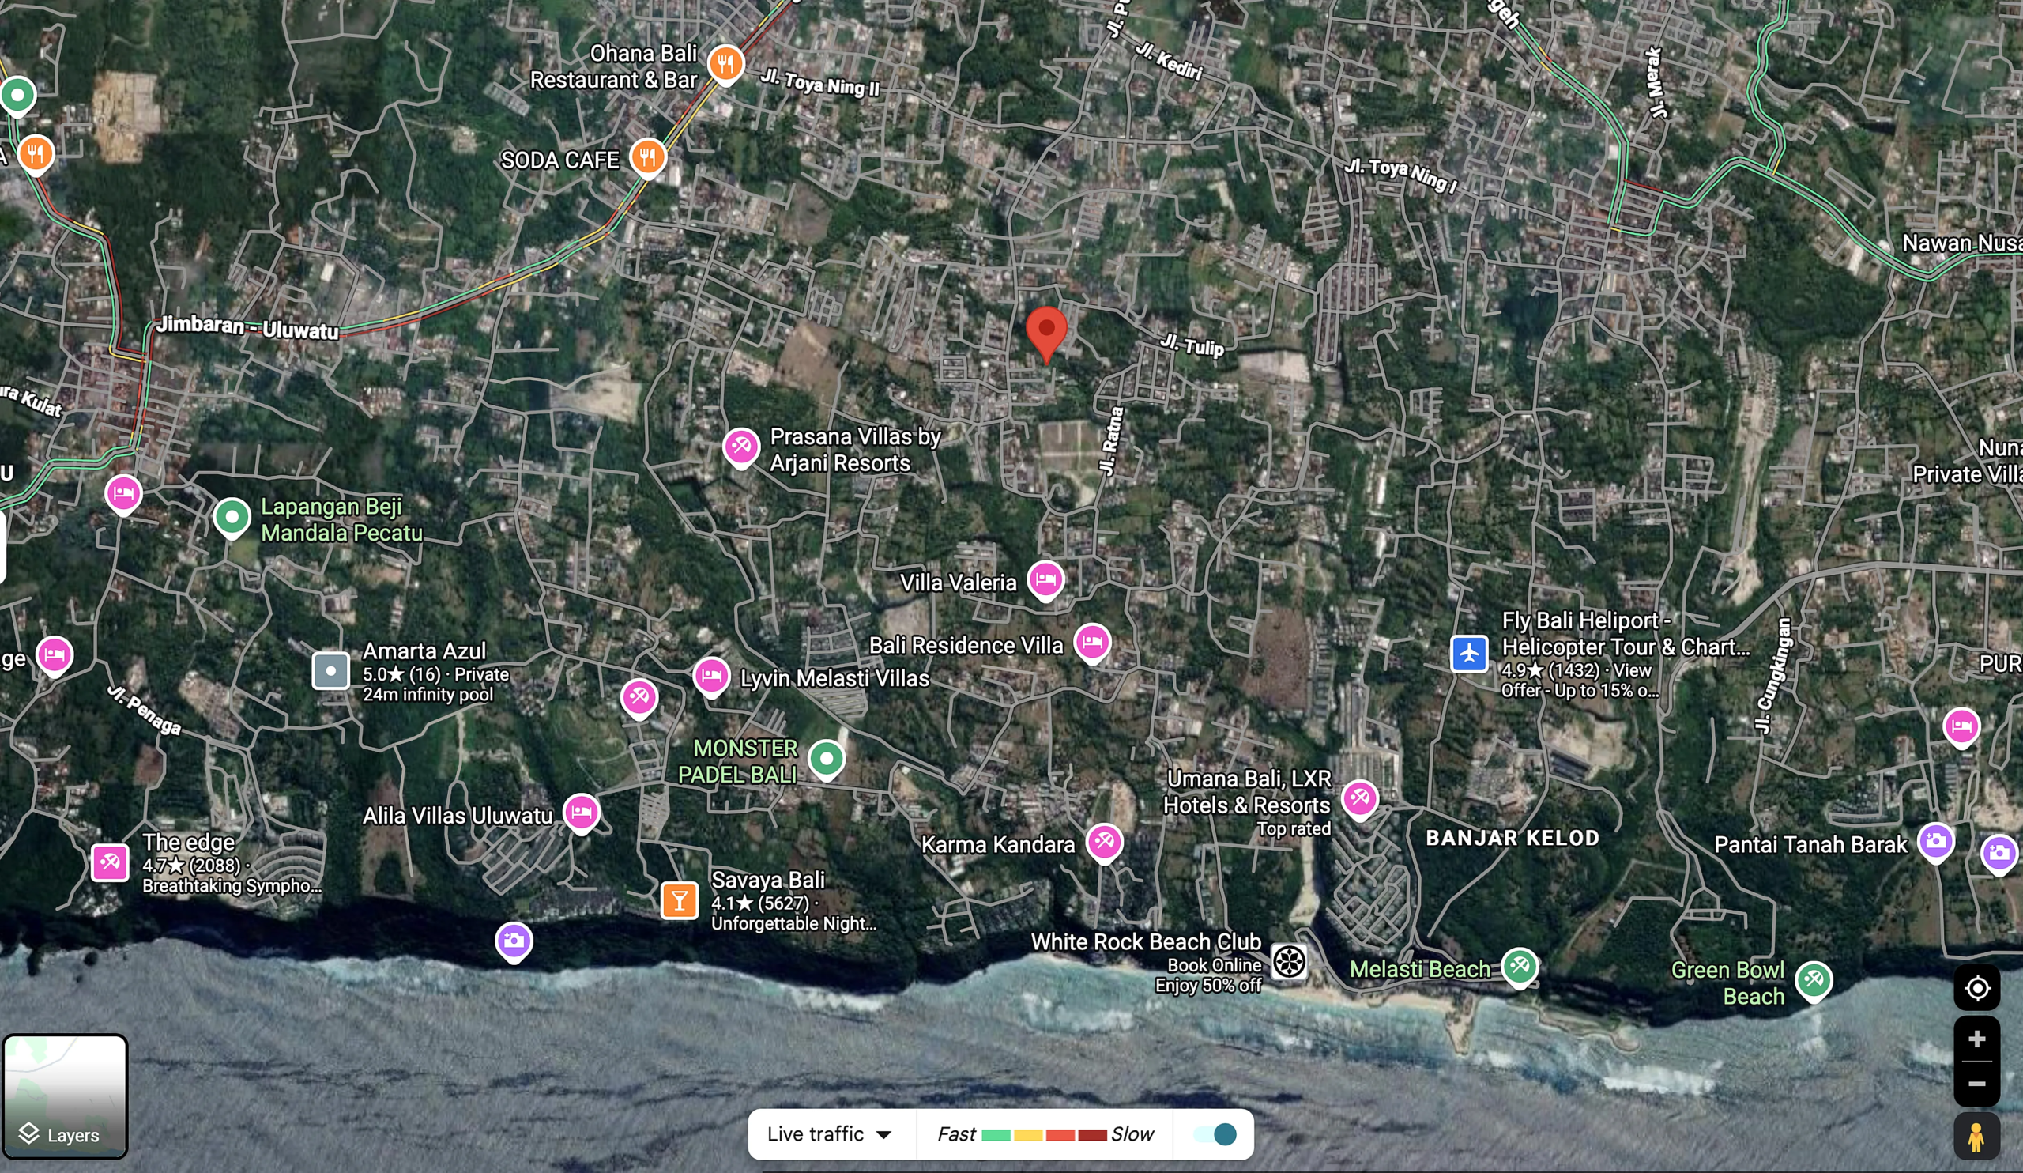Toggle the live traffic layer switch
The height and width of the screenshot is (1173, 2023).
[1215, 1133]
